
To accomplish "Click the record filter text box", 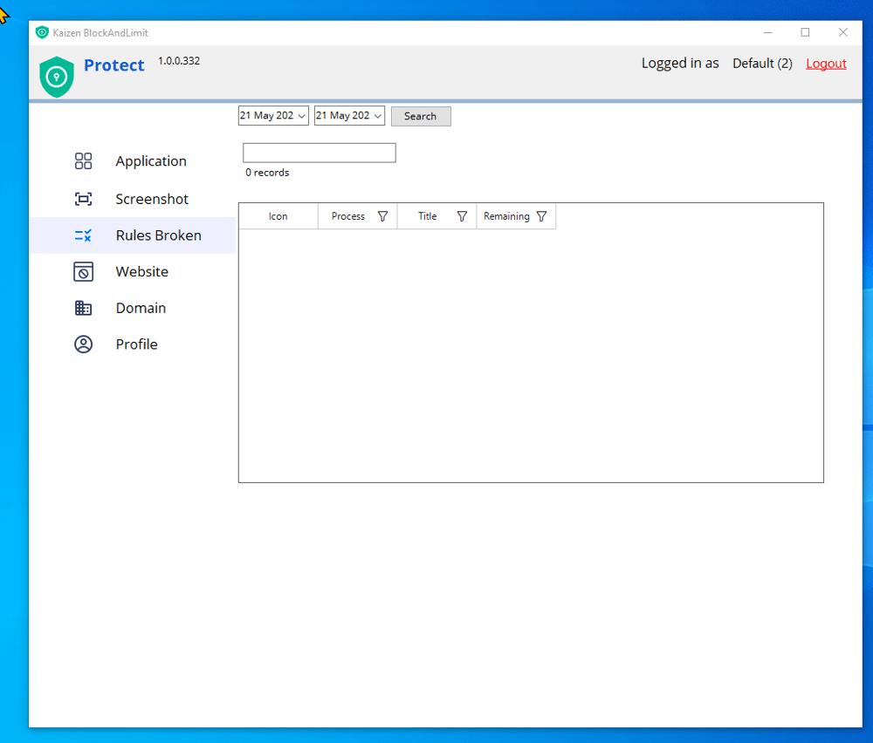I will (319, 153).
